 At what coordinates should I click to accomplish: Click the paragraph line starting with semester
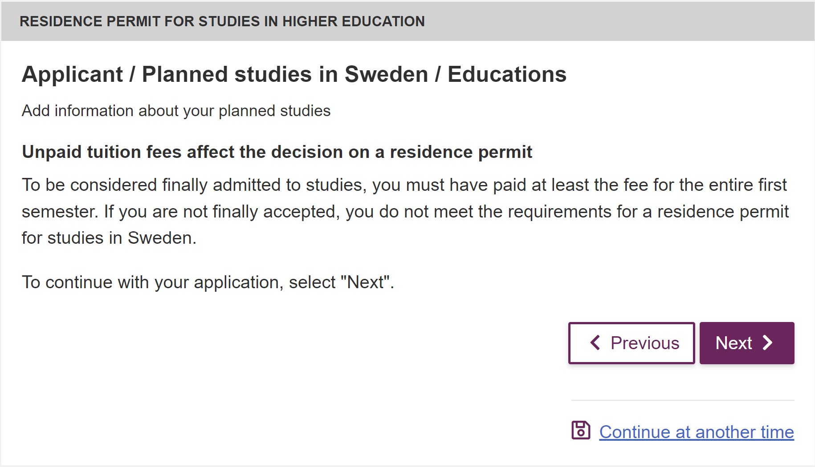tap(405, 212)
